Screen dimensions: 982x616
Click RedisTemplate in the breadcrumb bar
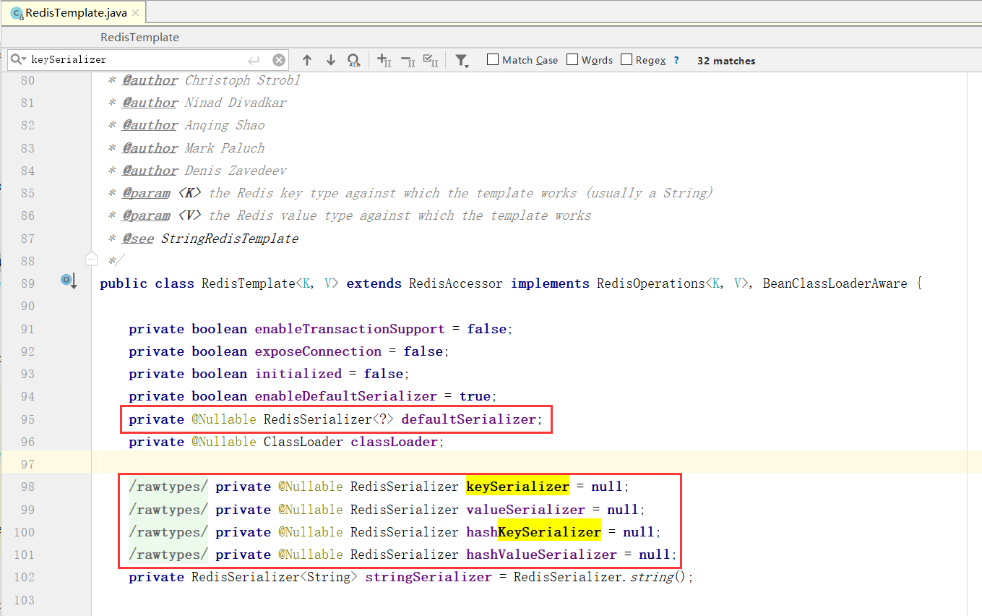[x=139, y=37]
